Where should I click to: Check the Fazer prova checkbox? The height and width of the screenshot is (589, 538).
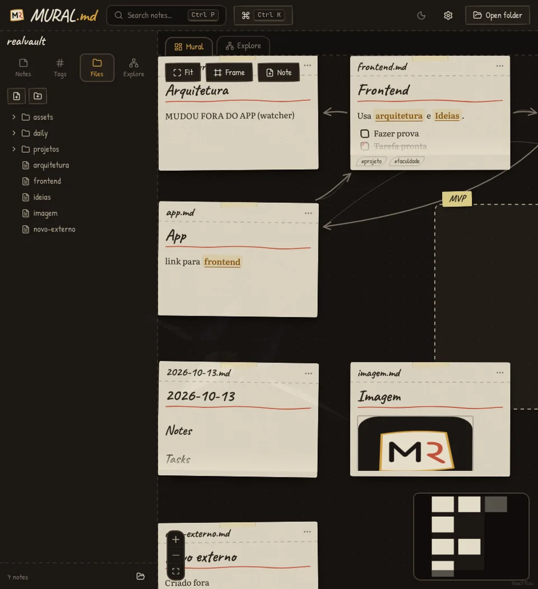[364, 134]
